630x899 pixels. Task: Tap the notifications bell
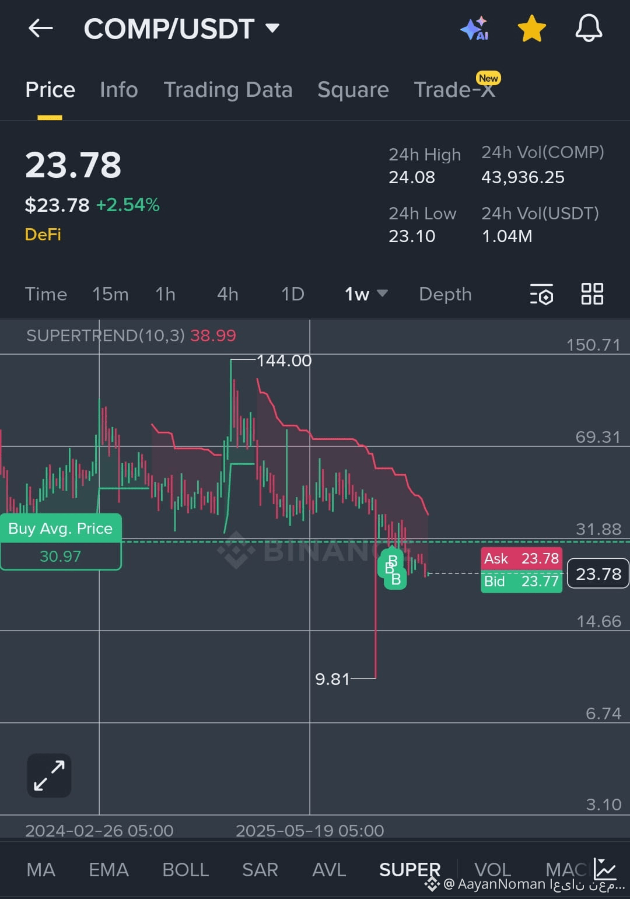pos(589,28)
